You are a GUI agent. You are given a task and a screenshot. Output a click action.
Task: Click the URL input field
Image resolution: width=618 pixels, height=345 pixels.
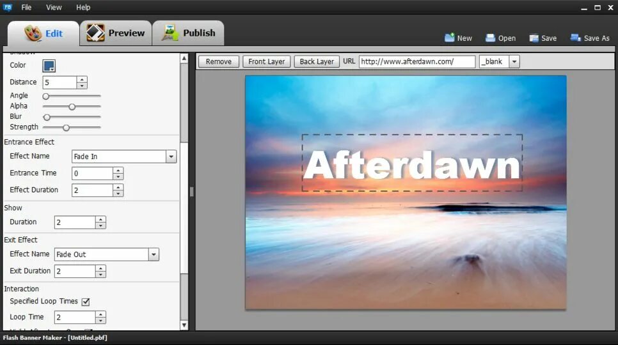(417, 61)
